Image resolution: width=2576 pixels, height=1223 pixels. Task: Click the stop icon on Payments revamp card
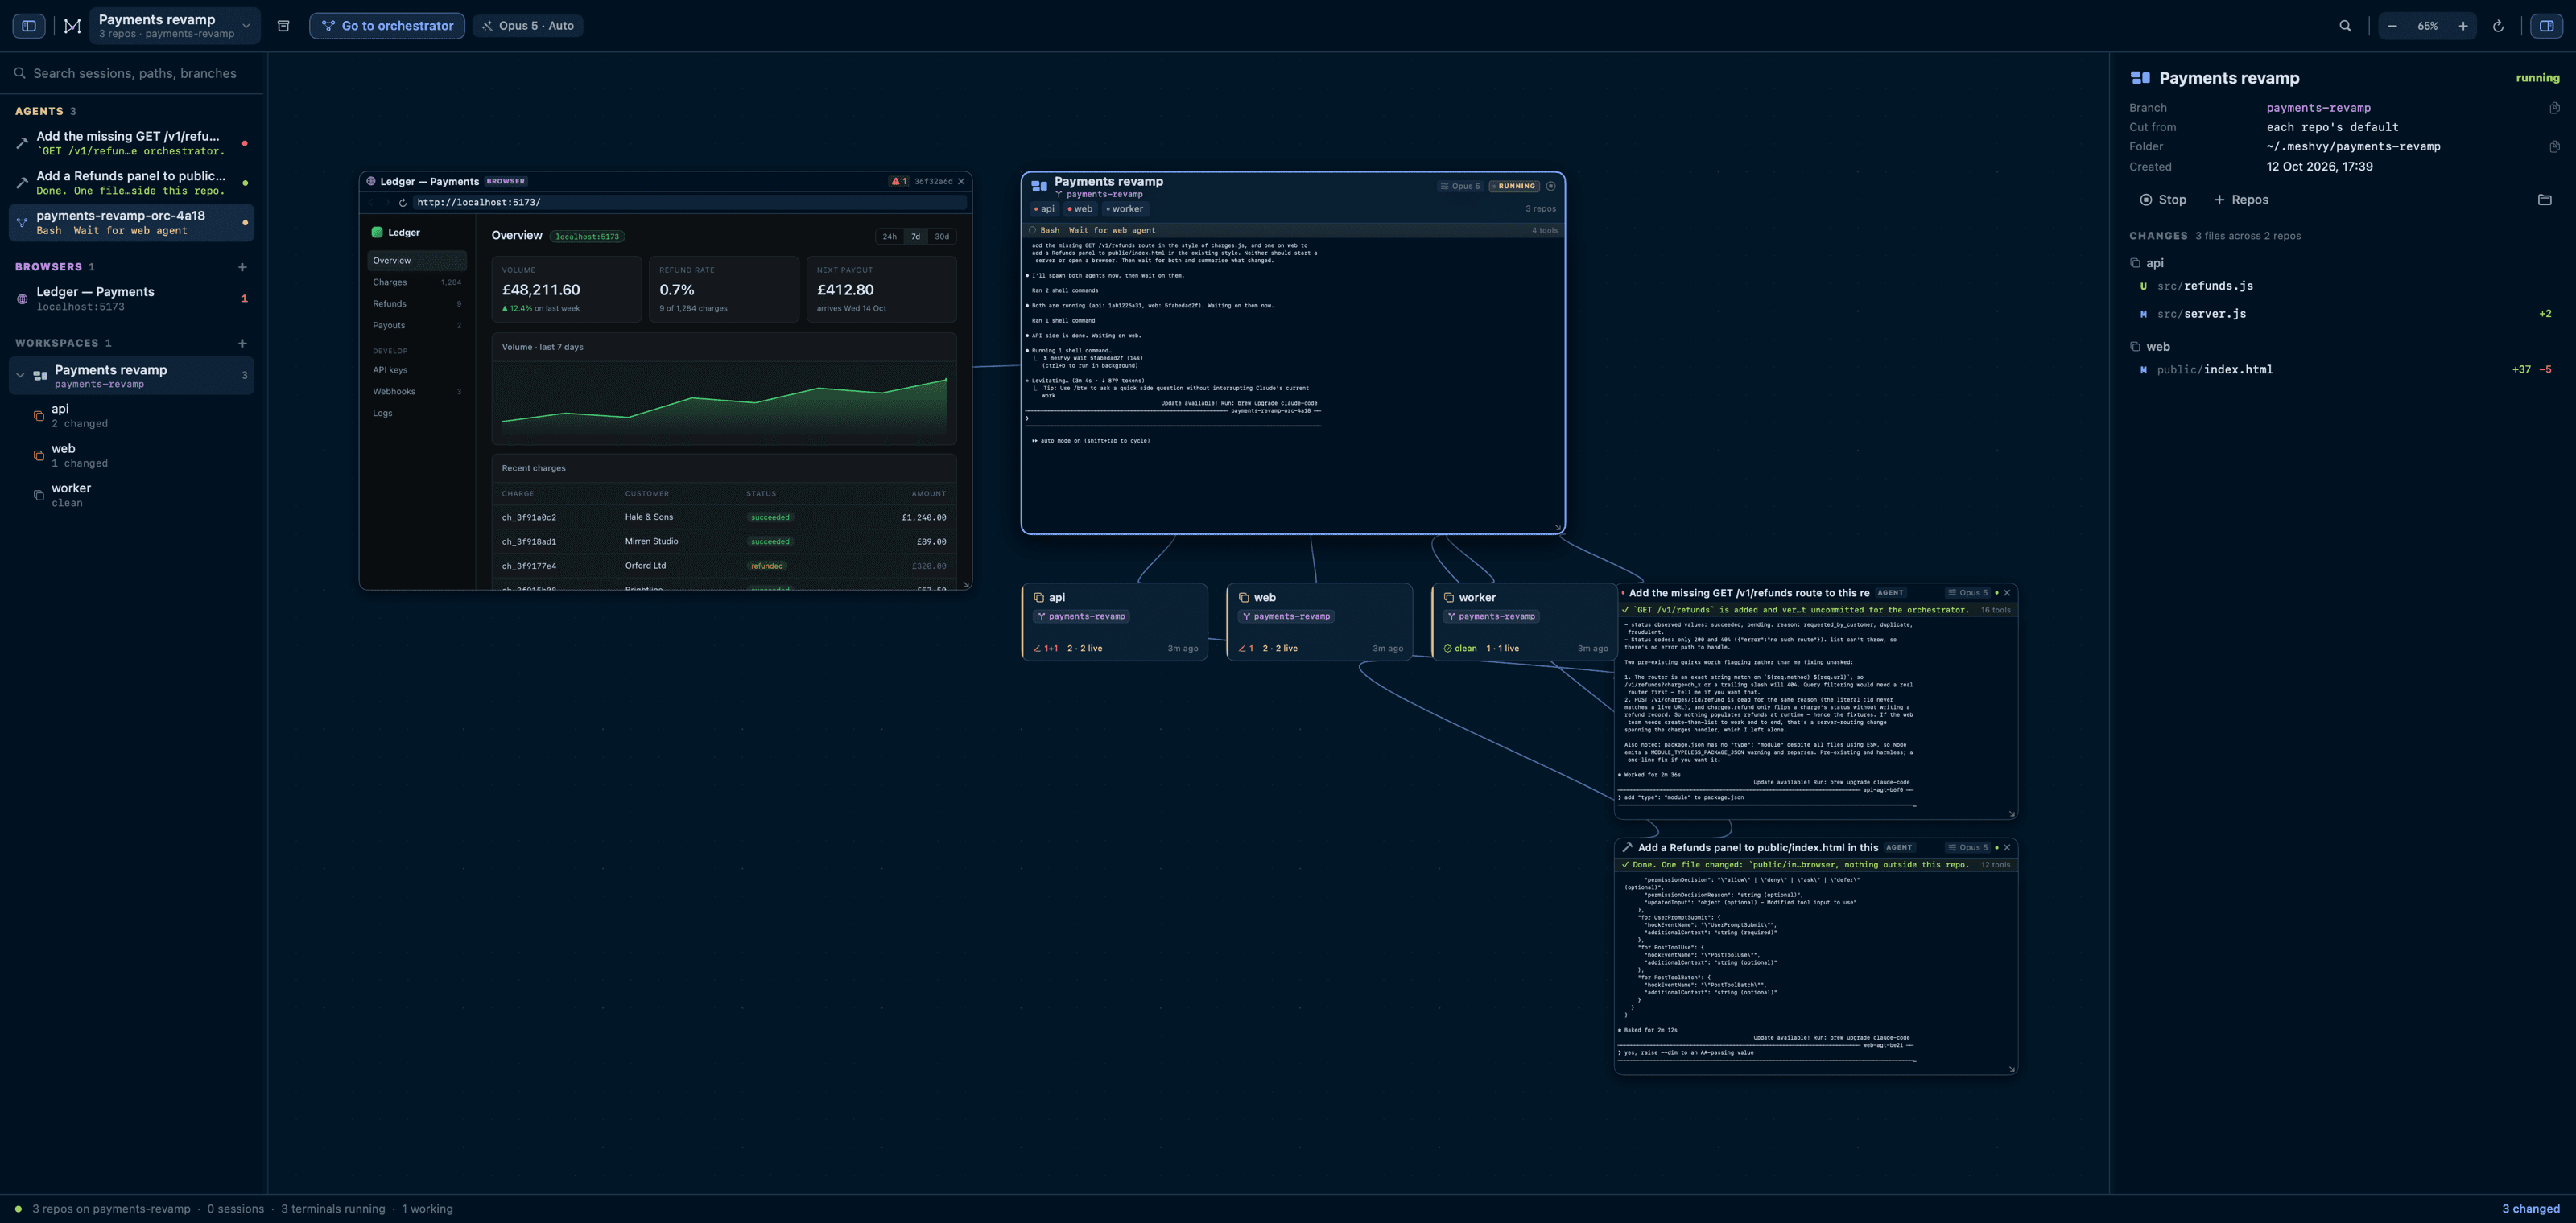point(1551,186)
